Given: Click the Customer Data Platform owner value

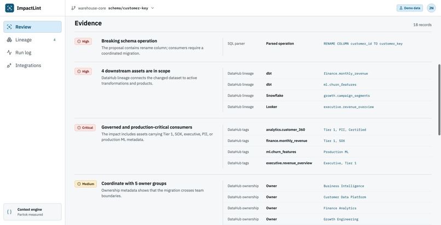Looking at the screenshot, I should click(x=345, y=197).
